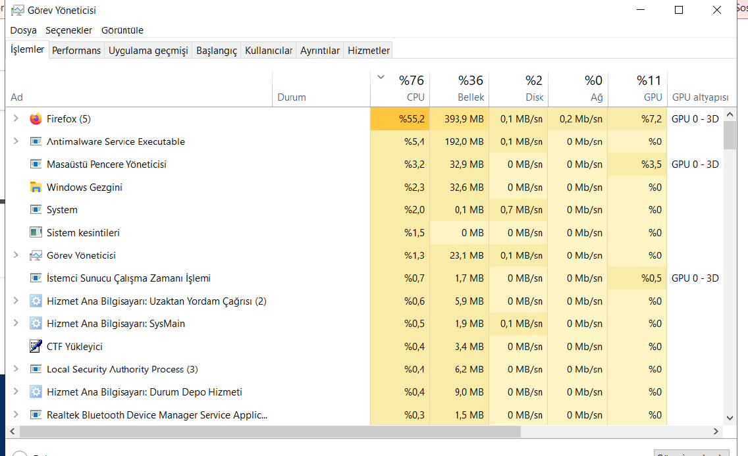Screen dimensions: 748x456
Task: Select the Windows Gezgini folder icon
Action: click(x=36, y=188)
